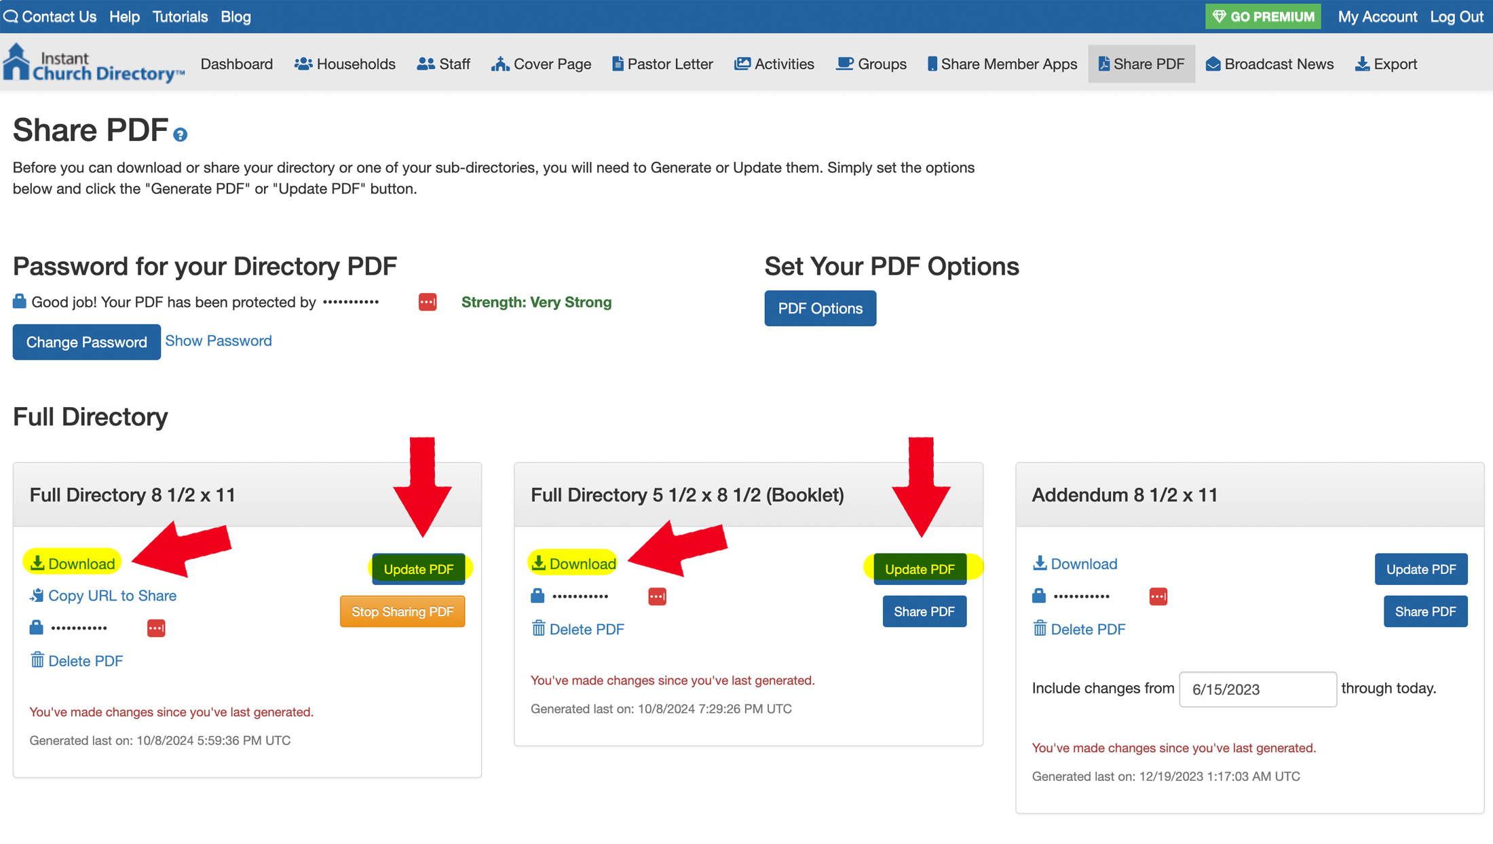Click the Include changes from date field
This screenshot has width=1493, height=844.
1258,689
